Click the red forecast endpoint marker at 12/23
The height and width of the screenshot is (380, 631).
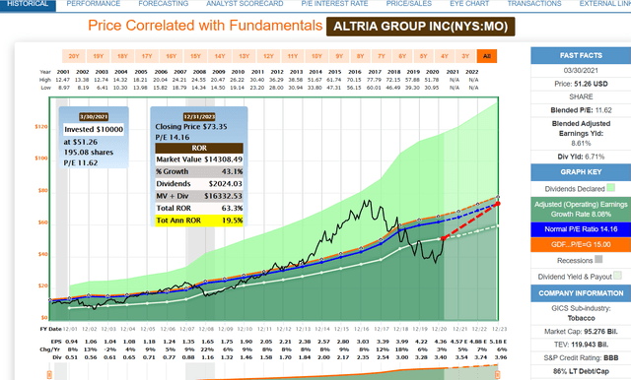click(x=498, y=204)
